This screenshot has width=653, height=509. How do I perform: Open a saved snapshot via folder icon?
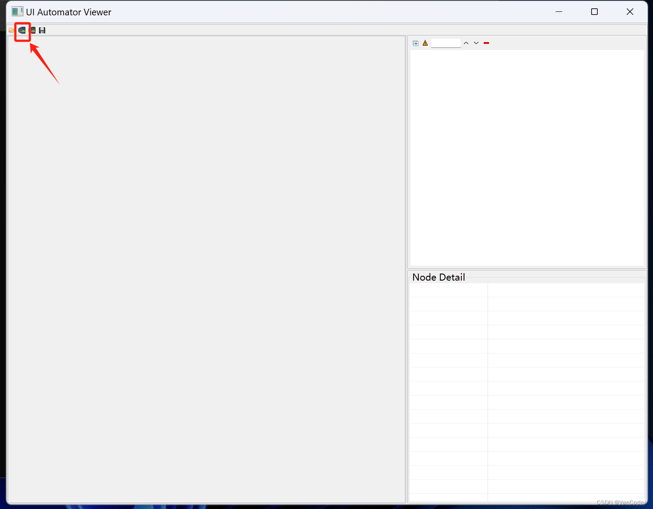(11, 30)
